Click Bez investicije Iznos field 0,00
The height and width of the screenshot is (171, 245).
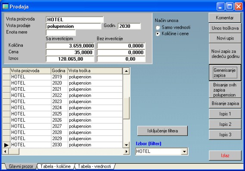pos(121,59)
